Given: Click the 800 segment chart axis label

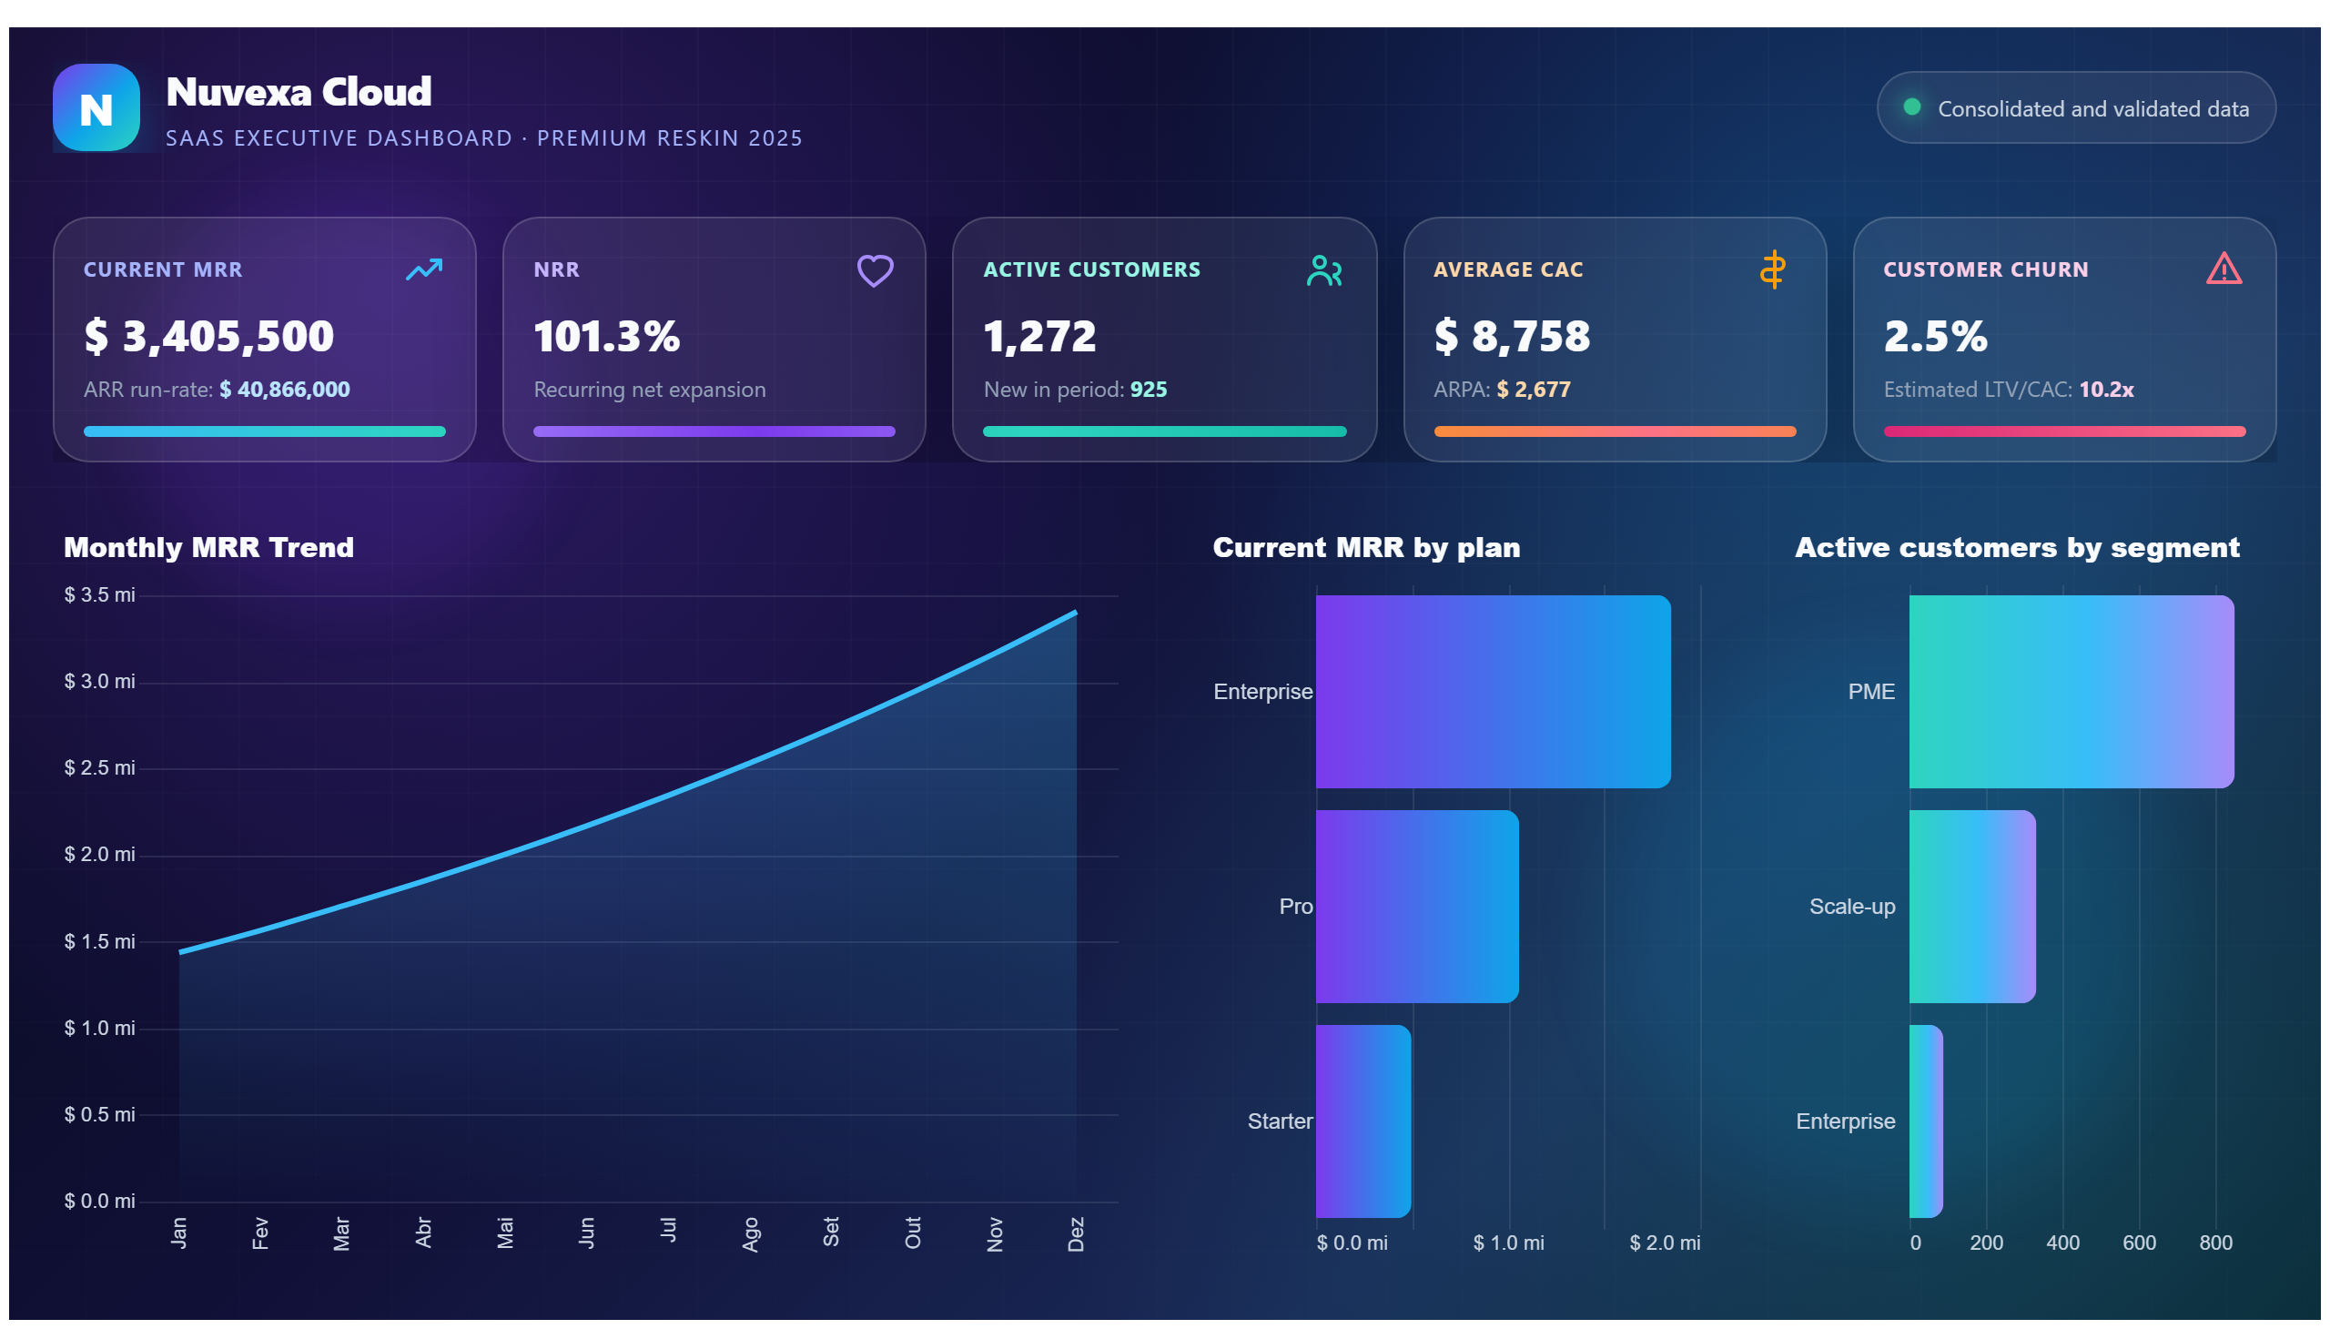Looking at the screenshot, I should [2214, 1243].
